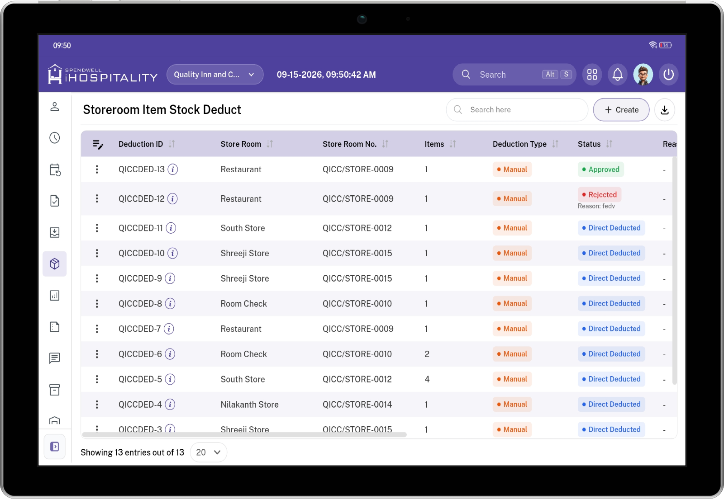Open row actions menu for QICCDED-8
The image size is (724, 499).
click(x=97, y=304)
